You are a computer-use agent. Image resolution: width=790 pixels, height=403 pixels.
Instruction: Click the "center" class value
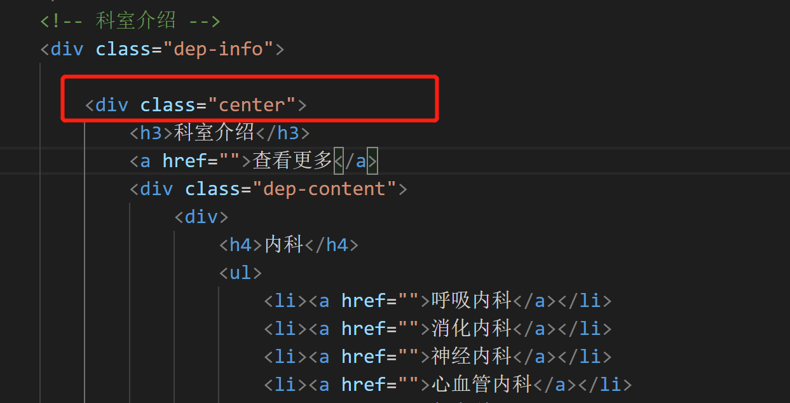pos(252,105)
